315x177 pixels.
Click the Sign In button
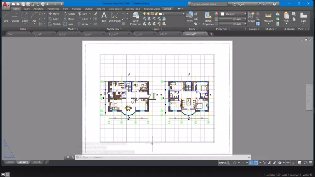(241, 4)
